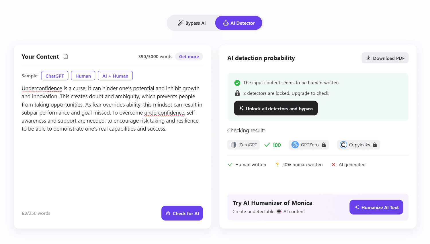Load the ChatGPT sample text
The height and width of the screenshot is (244, 430).
click(x=55, y=76)
